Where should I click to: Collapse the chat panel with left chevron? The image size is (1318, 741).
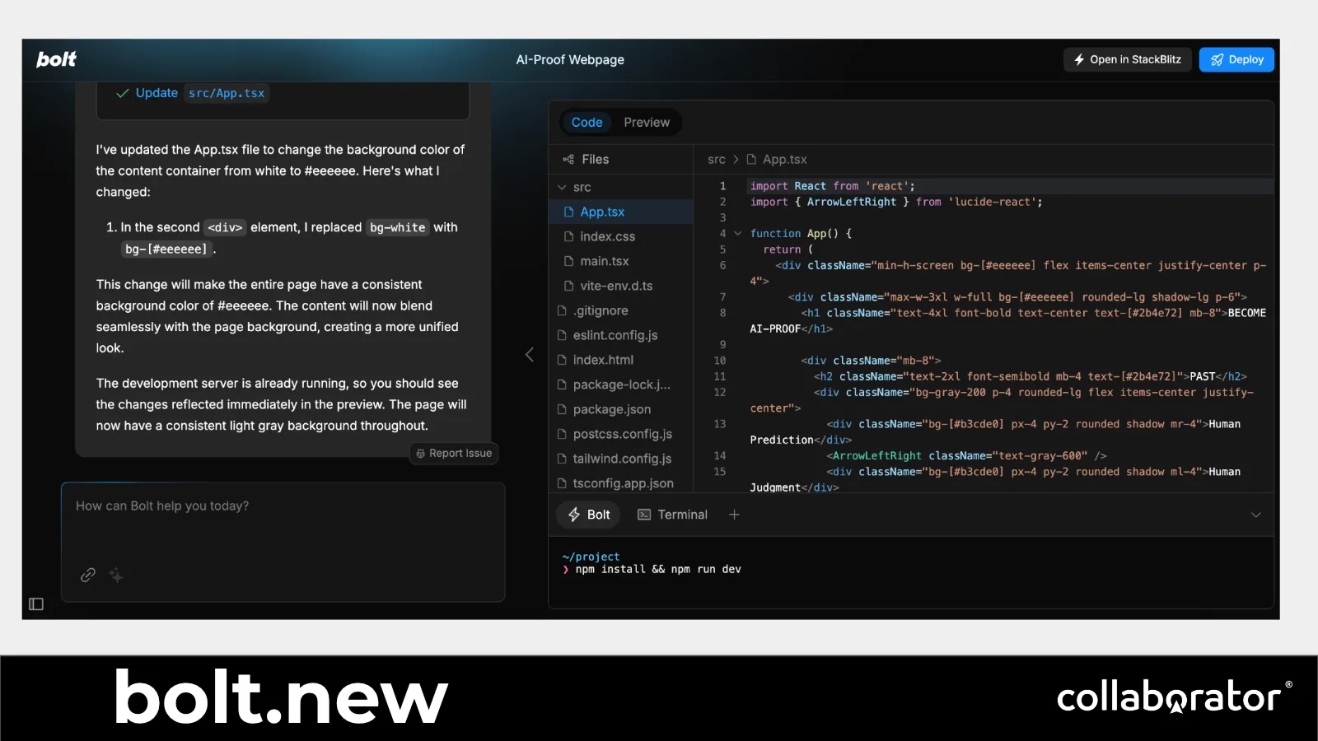[530, 355]
